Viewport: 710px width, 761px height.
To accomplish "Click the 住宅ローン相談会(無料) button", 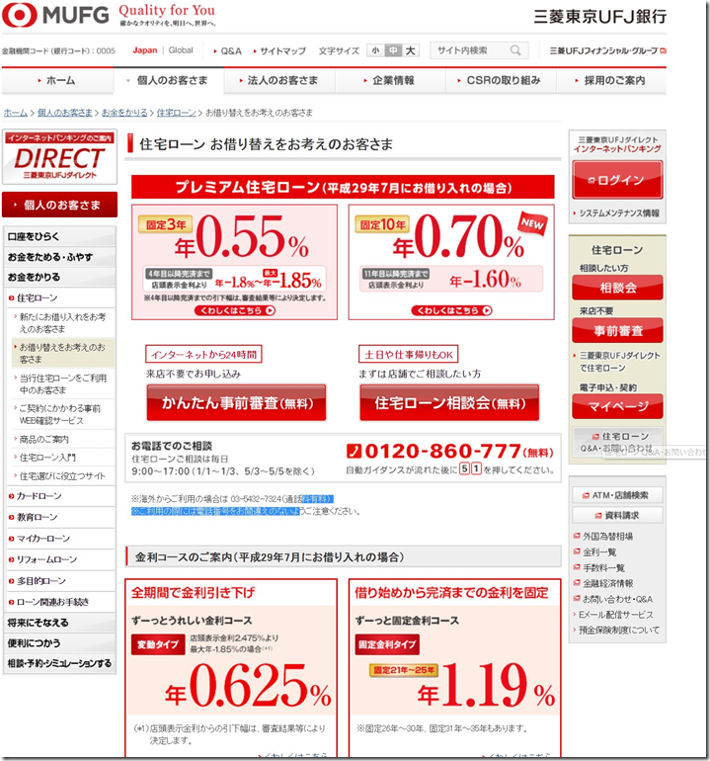I will 449,403.
